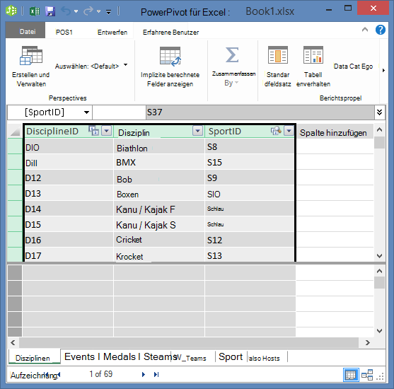
Task: Click Implizite berechnete Felder anzeigen icon
Action: [170, 57]
